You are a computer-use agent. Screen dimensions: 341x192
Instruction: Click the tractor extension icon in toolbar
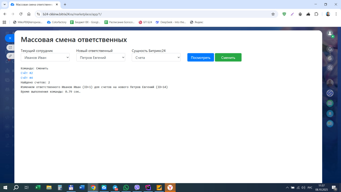pyautogui.click(x=308, y=14)
